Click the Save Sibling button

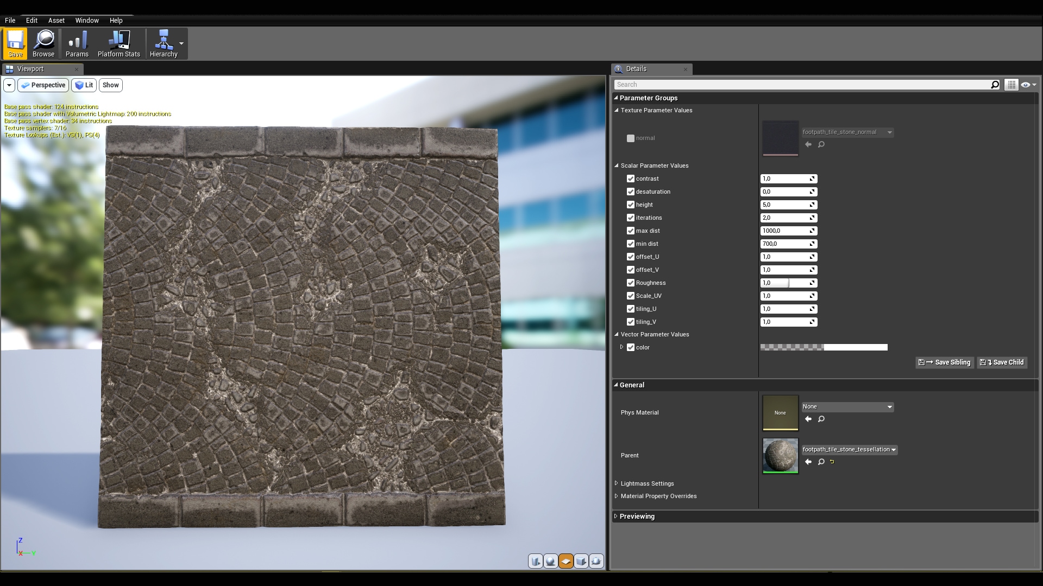945,362
